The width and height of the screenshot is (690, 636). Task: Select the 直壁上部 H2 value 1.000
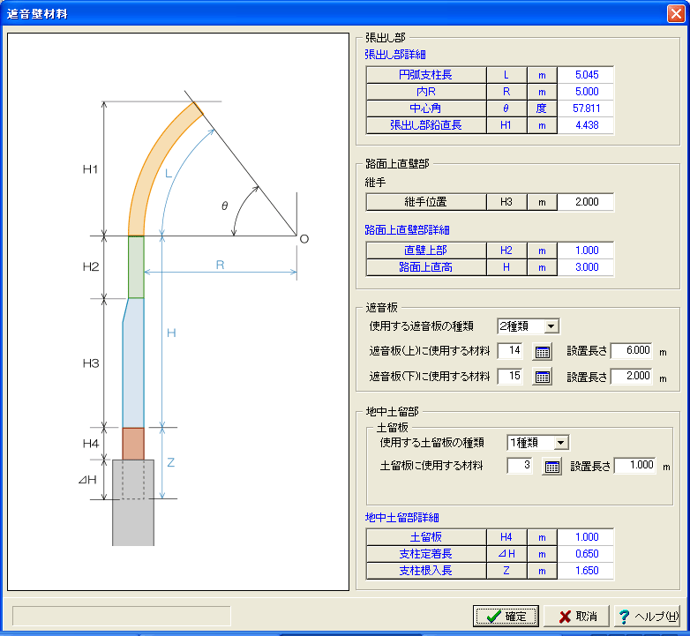586,251
